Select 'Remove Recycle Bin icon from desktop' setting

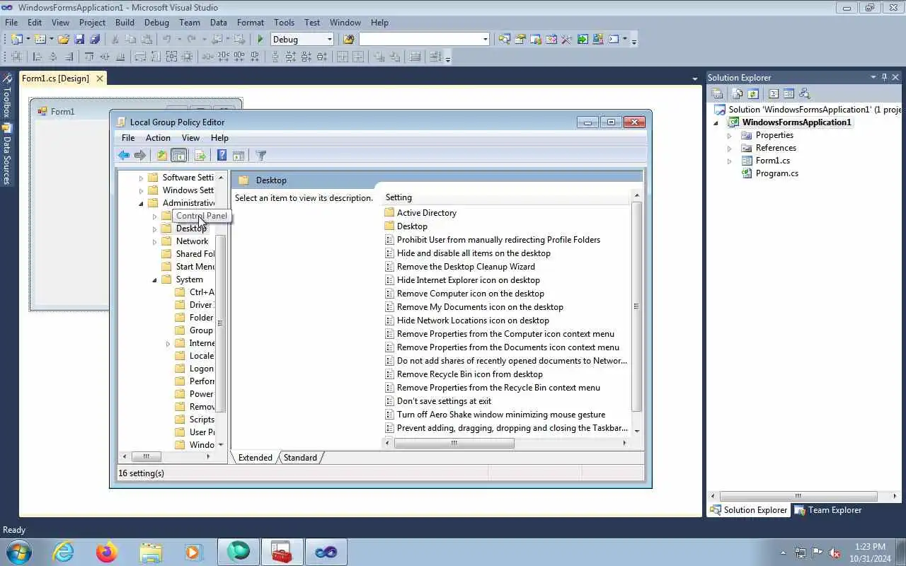pyautogui.click(x=469, y=374)
